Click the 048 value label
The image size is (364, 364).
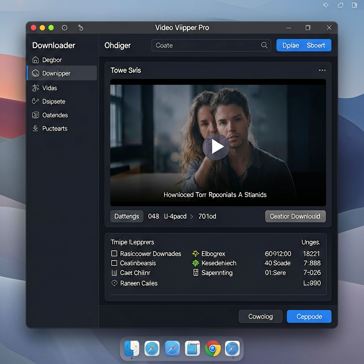154,216
